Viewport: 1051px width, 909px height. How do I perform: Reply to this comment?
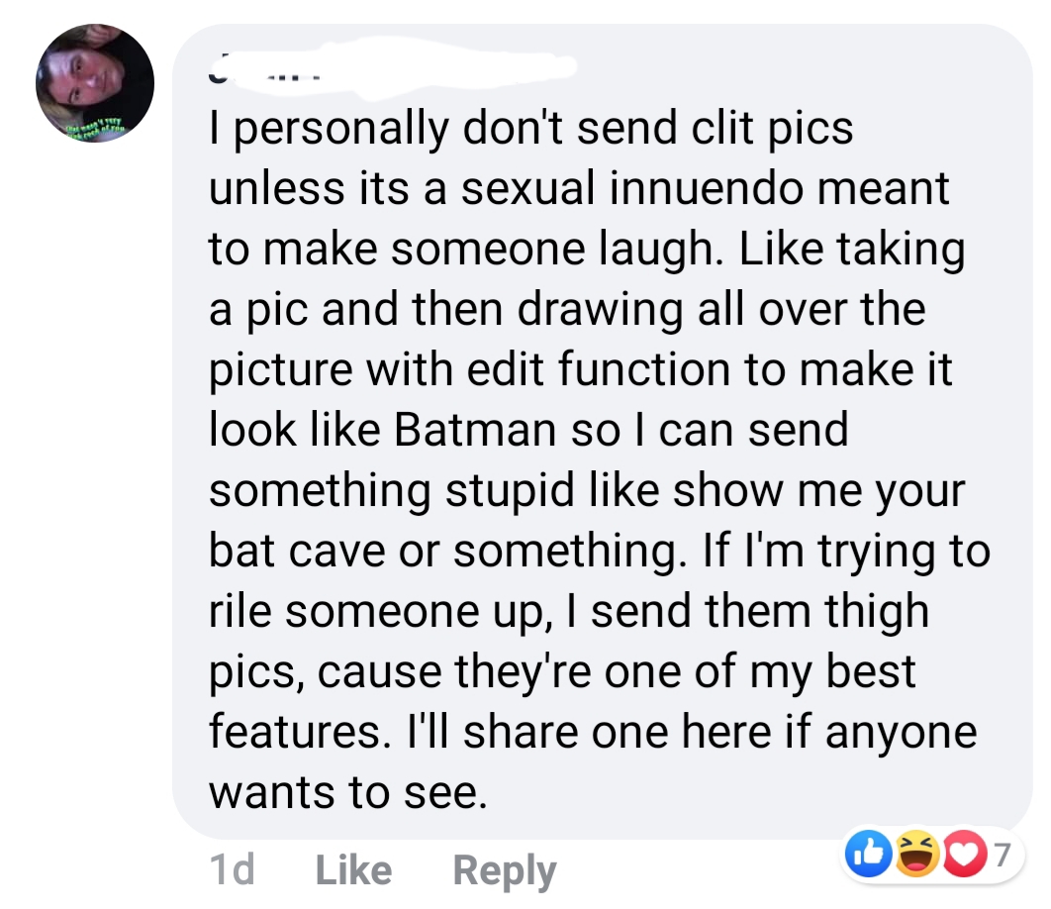point(504,870)
